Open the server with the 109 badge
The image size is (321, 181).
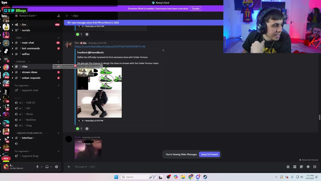click(6, 34)
